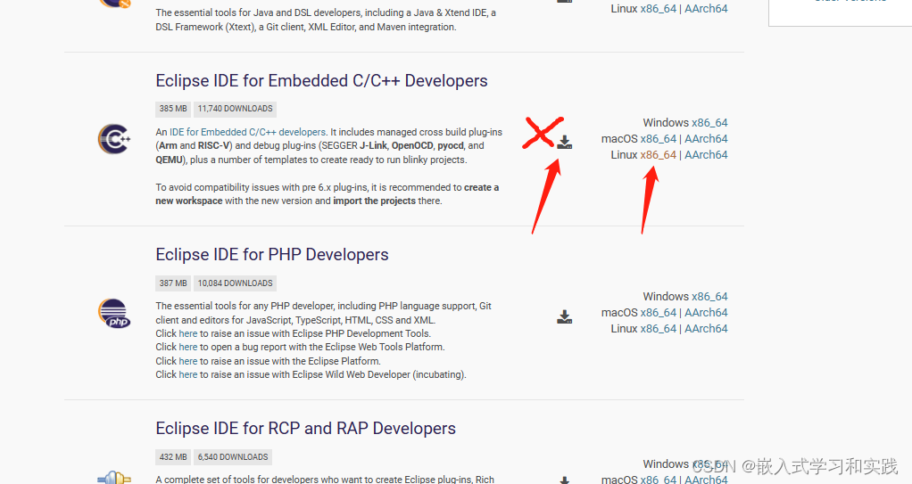This screenshot has width=912, height=484.
Task: Download Embedded C/C++ Linux x86_64
Action: [x=659, y=155]
